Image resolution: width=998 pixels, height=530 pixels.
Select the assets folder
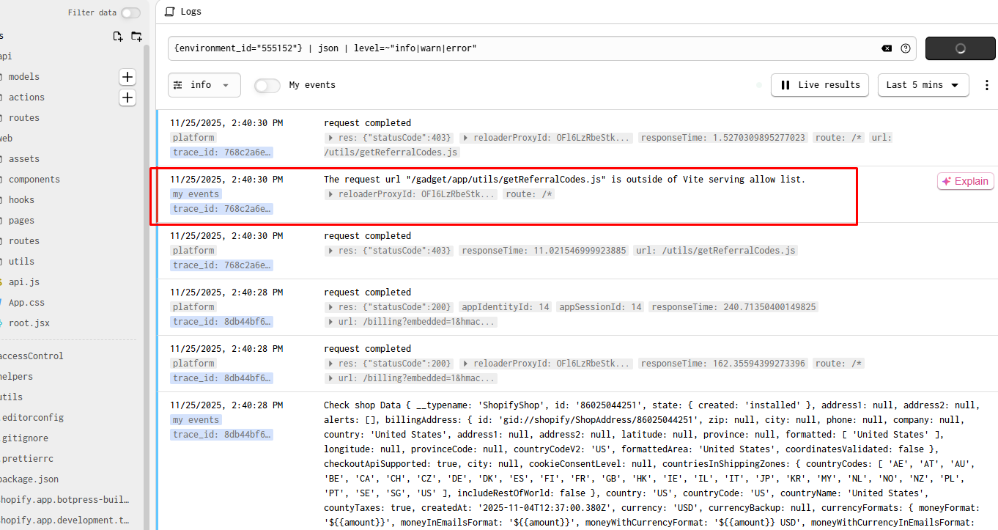(23, 159)
